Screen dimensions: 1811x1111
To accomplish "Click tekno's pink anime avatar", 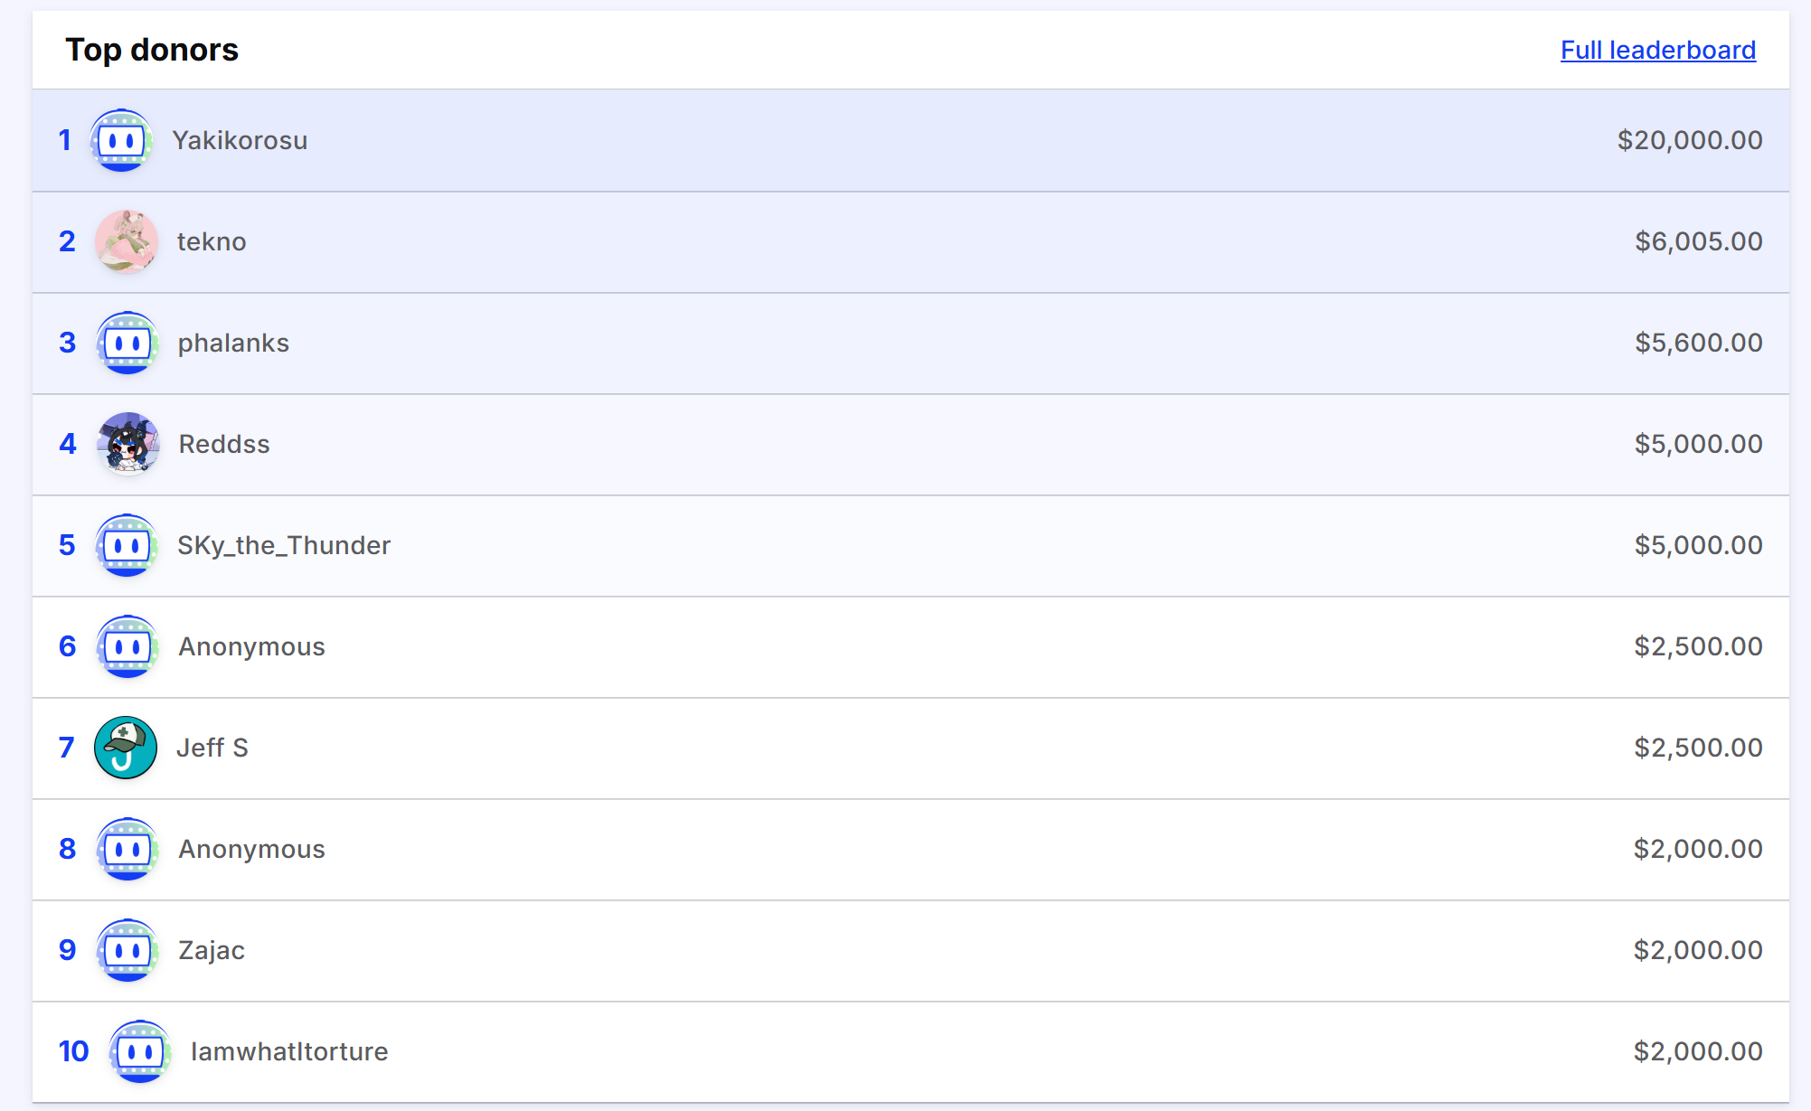I will 127,241.
